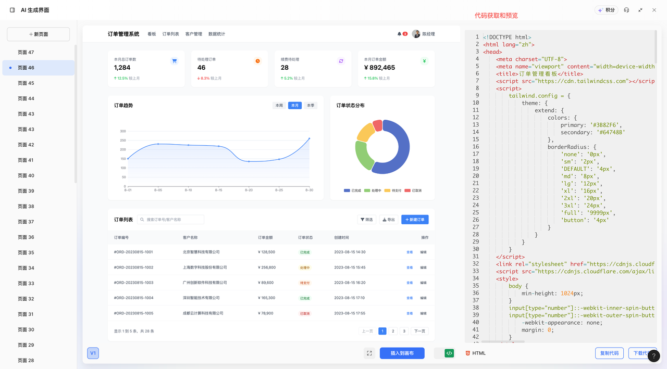Click the notification bell icon
This screenshot has width=667, height=369.
tap(400, 34)
